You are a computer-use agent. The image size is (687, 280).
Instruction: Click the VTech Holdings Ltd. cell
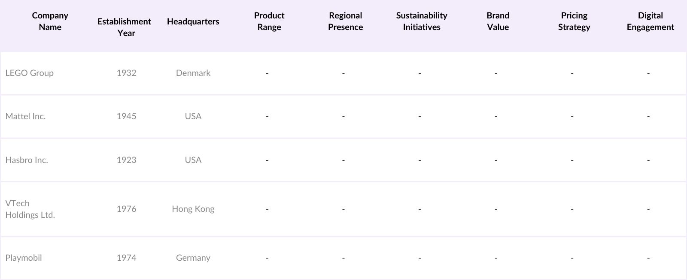[30, 209]
